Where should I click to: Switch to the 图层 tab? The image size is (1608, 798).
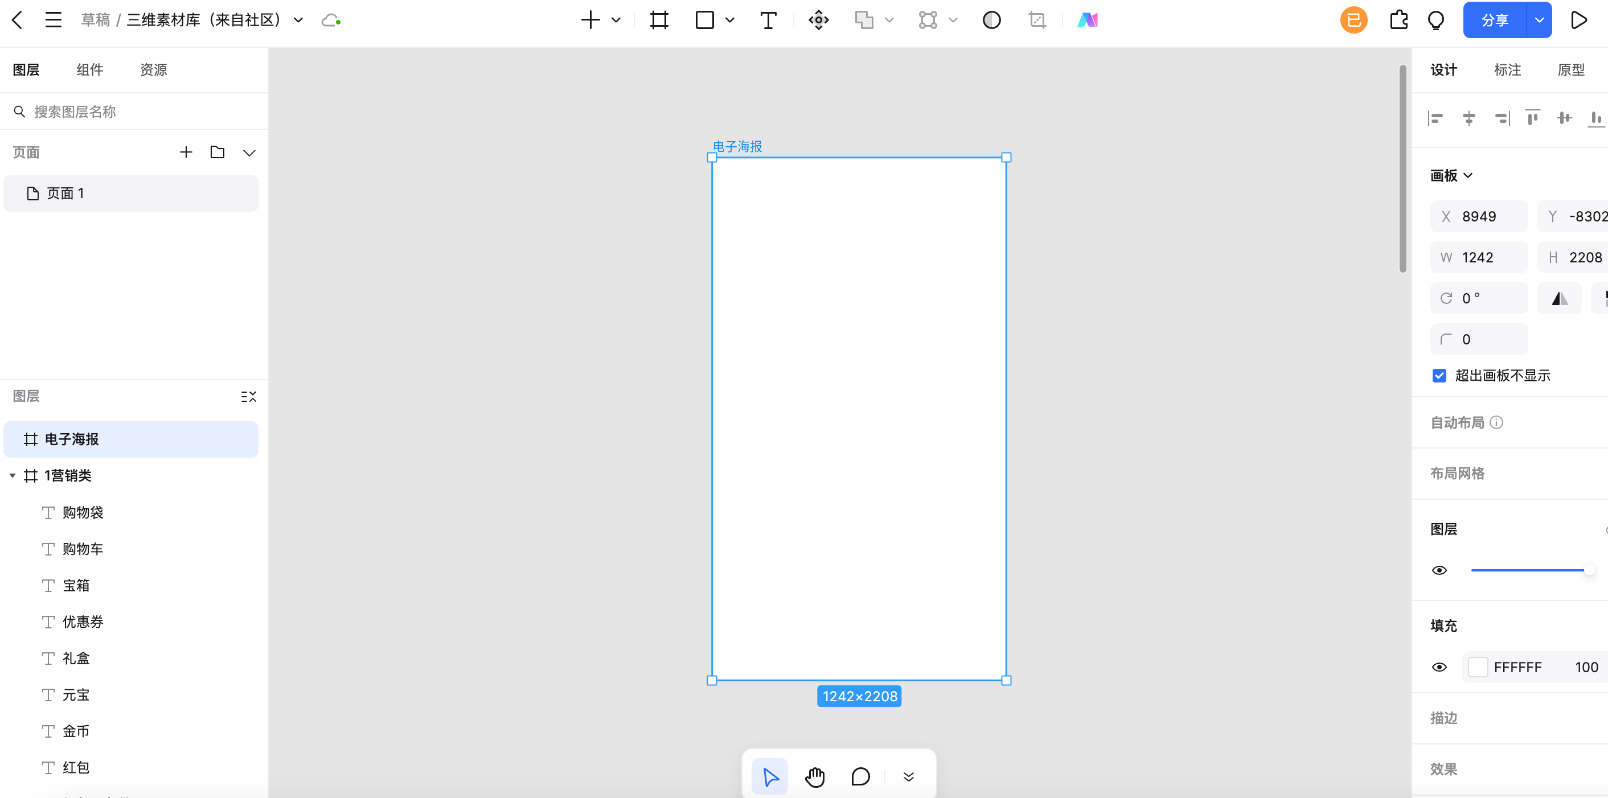coord(26,69)
